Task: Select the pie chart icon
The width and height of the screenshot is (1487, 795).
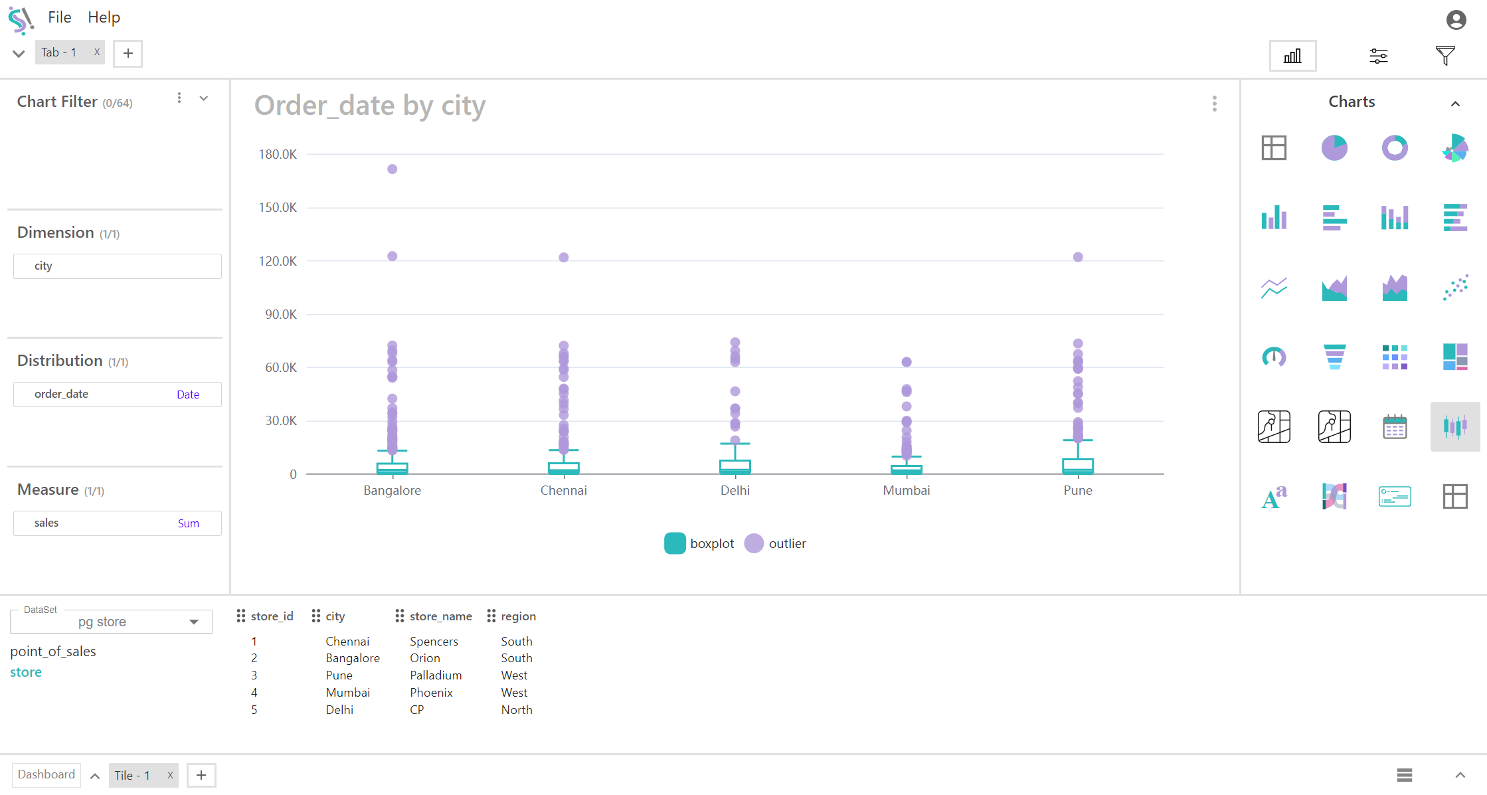Action: pyautogui.click(x=1334, y=147)
